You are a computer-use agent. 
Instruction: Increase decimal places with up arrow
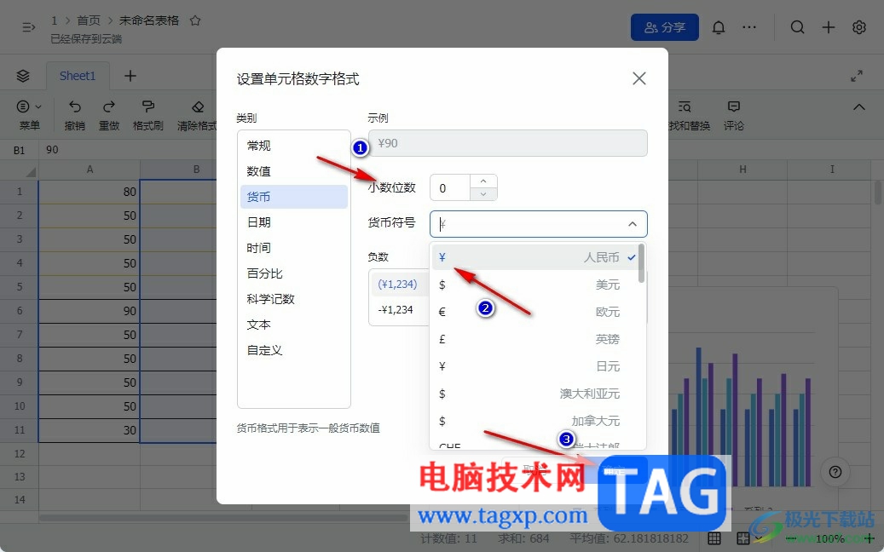point(483,181)
